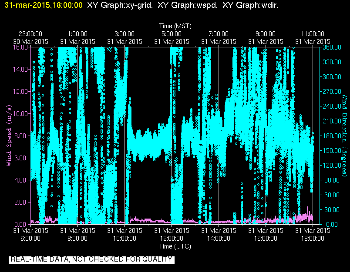
Task: Click the 8:00:00 UTC tick label
Action: [77, 239]
